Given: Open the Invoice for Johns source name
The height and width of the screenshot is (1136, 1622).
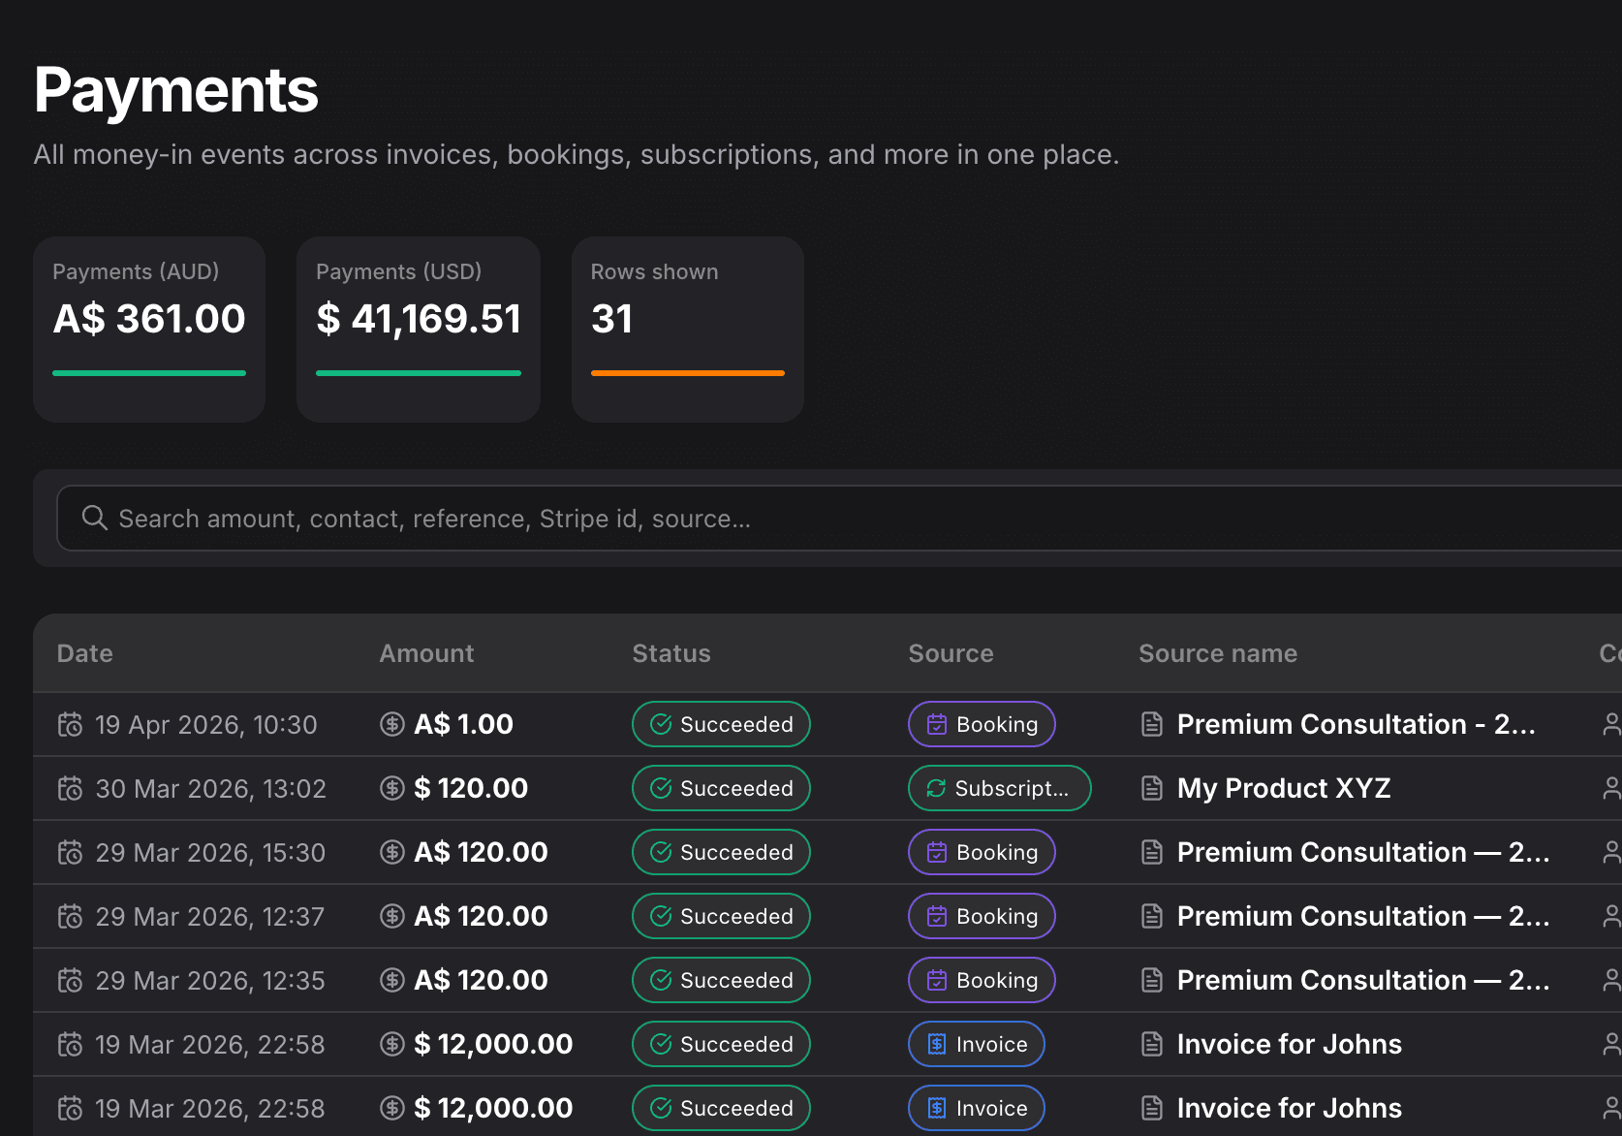Looking at the screenshot, I should tap(1289, 1044).
